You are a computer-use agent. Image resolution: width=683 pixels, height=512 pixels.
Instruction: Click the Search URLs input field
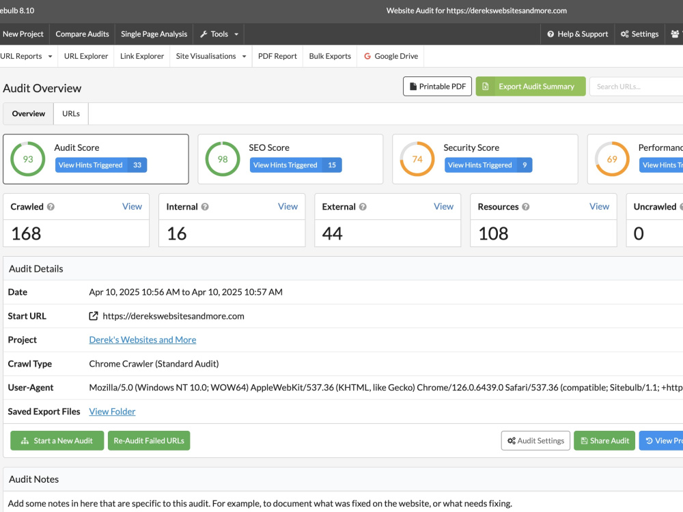coord(637,86)
